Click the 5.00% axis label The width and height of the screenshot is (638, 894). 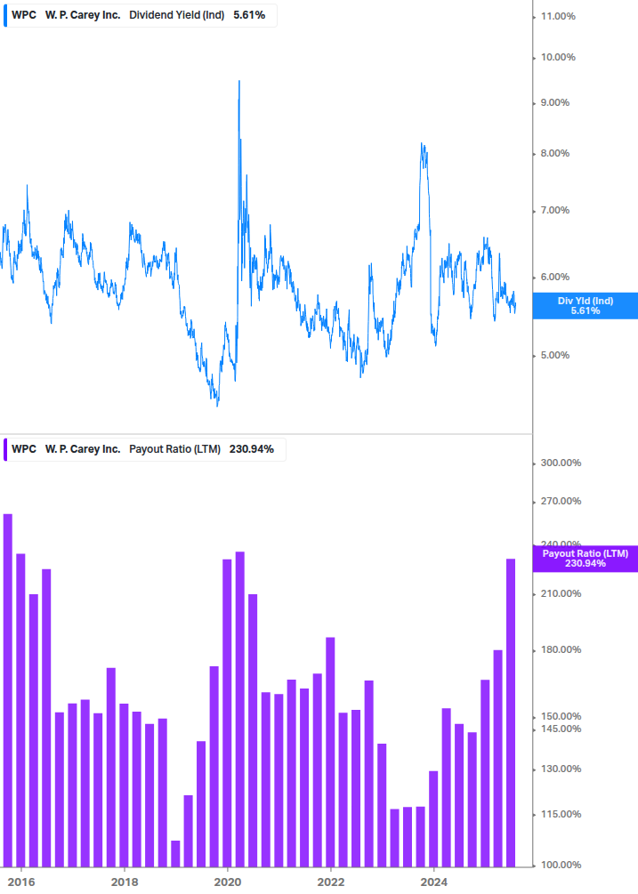point(554,355)
